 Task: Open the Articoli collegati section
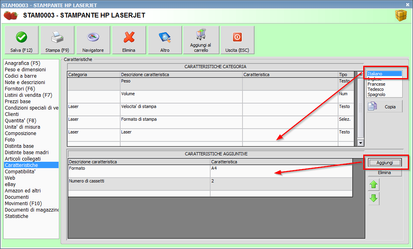(31, 159)
